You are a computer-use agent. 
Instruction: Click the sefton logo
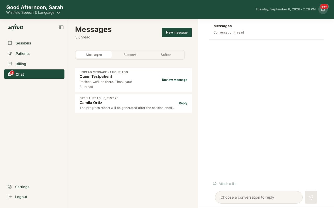tap(15, 27)
